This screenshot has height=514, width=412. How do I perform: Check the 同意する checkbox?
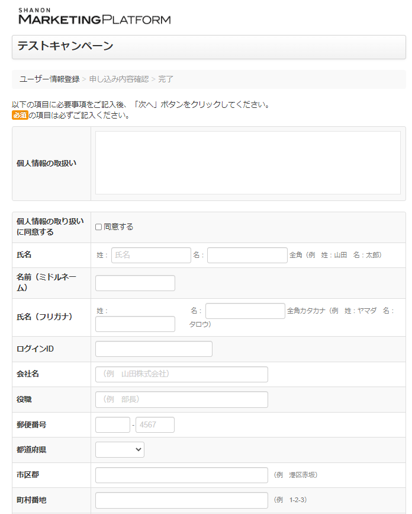[98, 227]
